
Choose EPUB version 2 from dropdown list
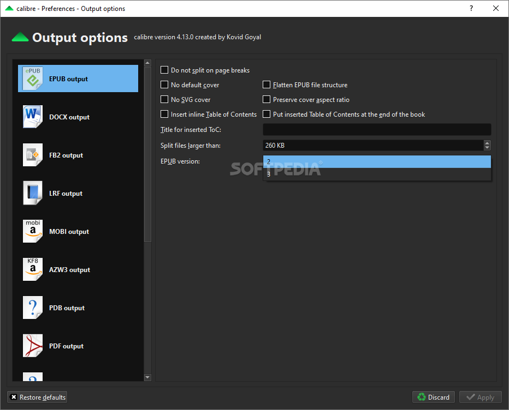(377, 162)
